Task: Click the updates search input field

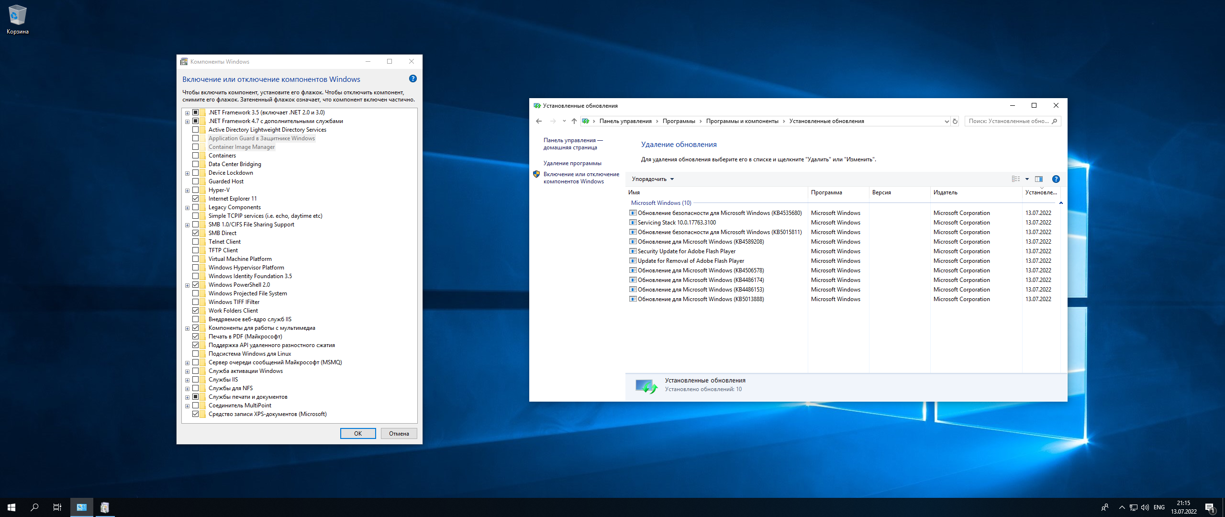Action: [x=1009, y=121]
